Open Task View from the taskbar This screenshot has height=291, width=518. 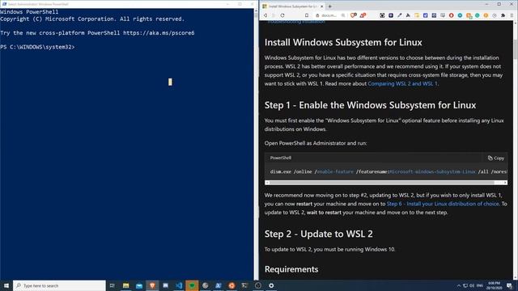click(113, 285)
